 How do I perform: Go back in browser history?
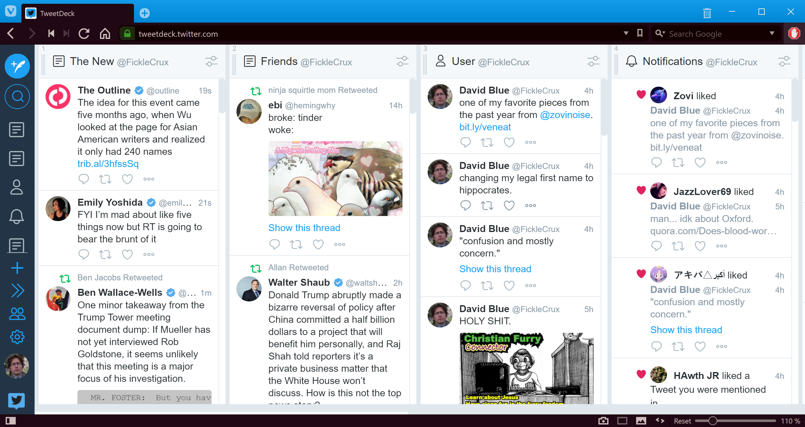coord(11,33)
